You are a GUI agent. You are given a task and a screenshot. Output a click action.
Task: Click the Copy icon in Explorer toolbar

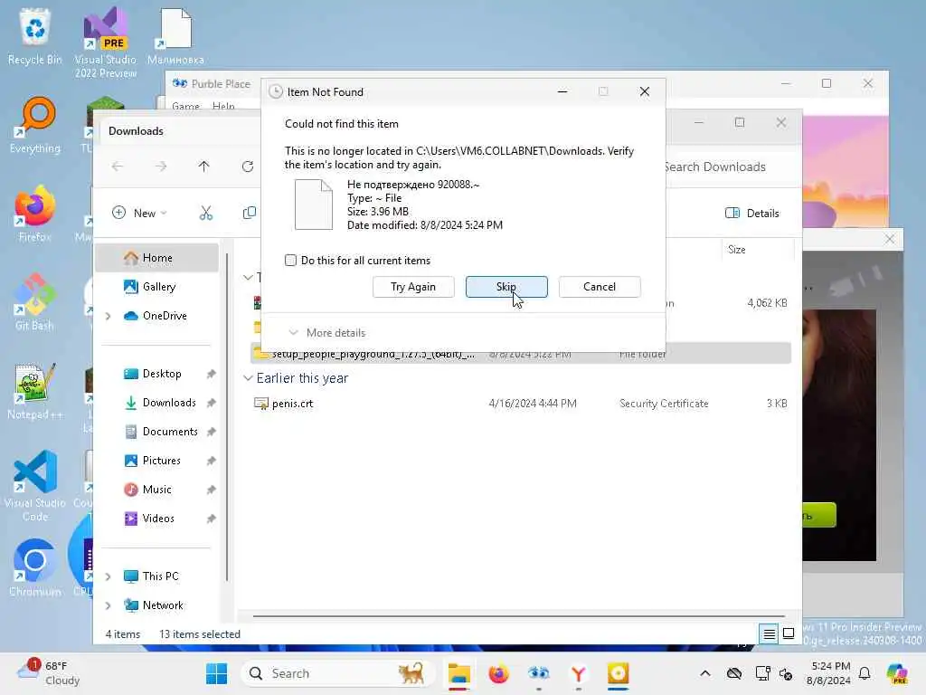coord(250,213)
